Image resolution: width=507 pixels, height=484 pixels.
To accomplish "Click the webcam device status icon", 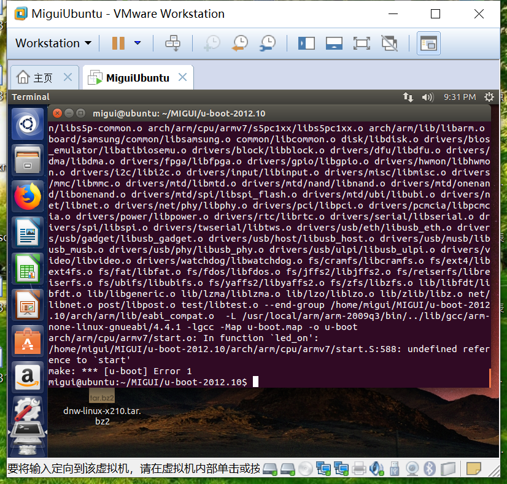I will click(412, 469).
